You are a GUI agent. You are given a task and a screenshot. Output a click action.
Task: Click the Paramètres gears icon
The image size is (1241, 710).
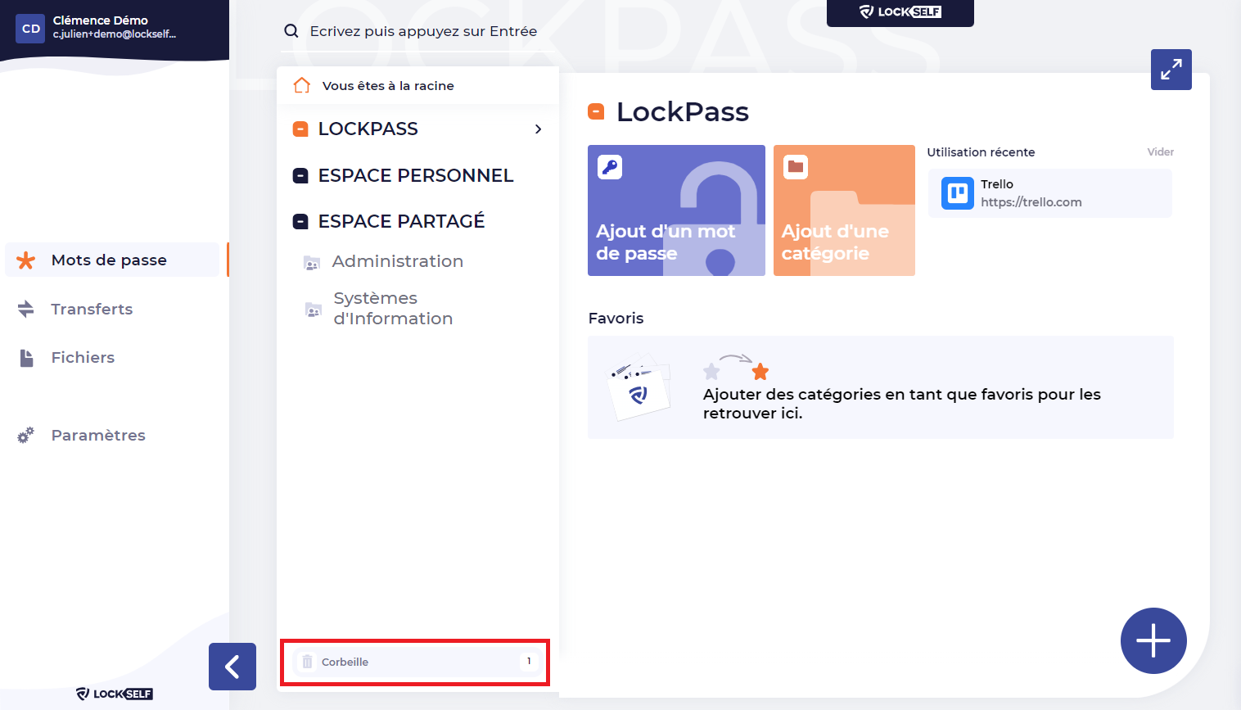coord(26,436)
